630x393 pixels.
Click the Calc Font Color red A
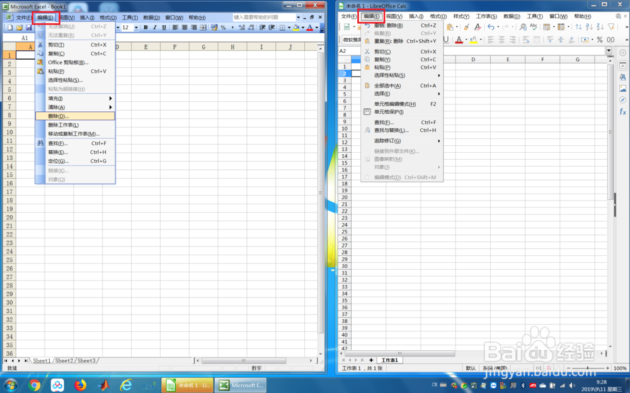click(459, 40)
